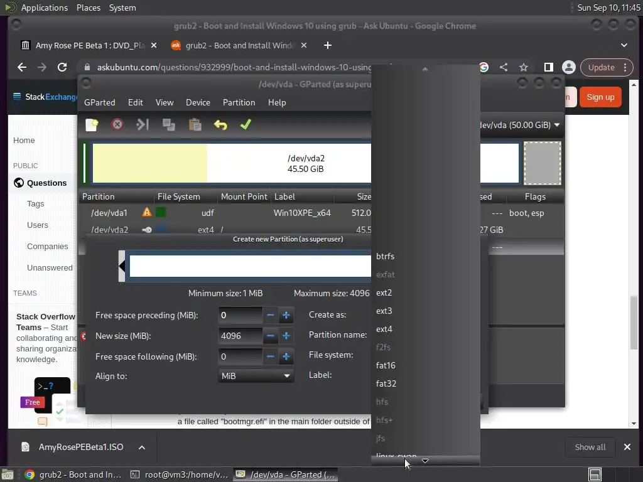Click the green Apply all operations checkmark
Viewport: 643px width, 482px height.
(x=246, y=124)
